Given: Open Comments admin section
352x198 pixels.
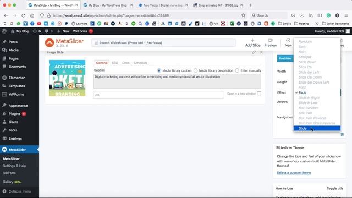Looking at the screenshot, I should pyautogui.click(x=17, y=67).
